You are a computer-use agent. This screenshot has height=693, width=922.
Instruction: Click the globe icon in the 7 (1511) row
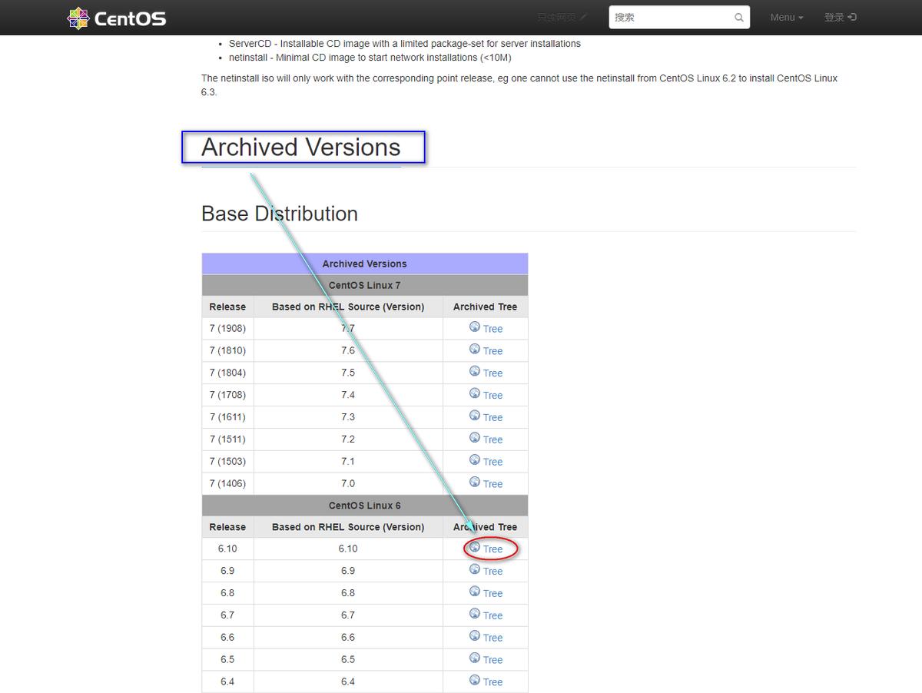[475, 439]
